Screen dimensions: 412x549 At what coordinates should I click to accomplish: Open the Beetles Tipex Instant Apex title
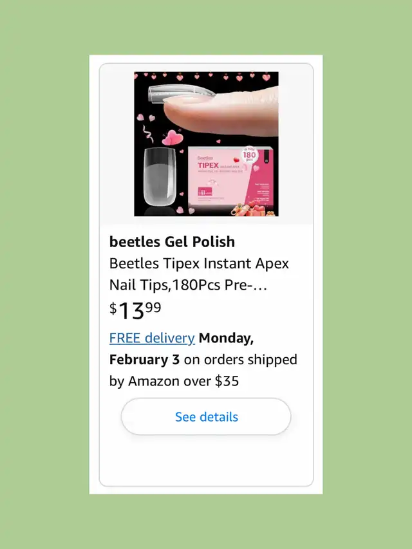[199, 263]
